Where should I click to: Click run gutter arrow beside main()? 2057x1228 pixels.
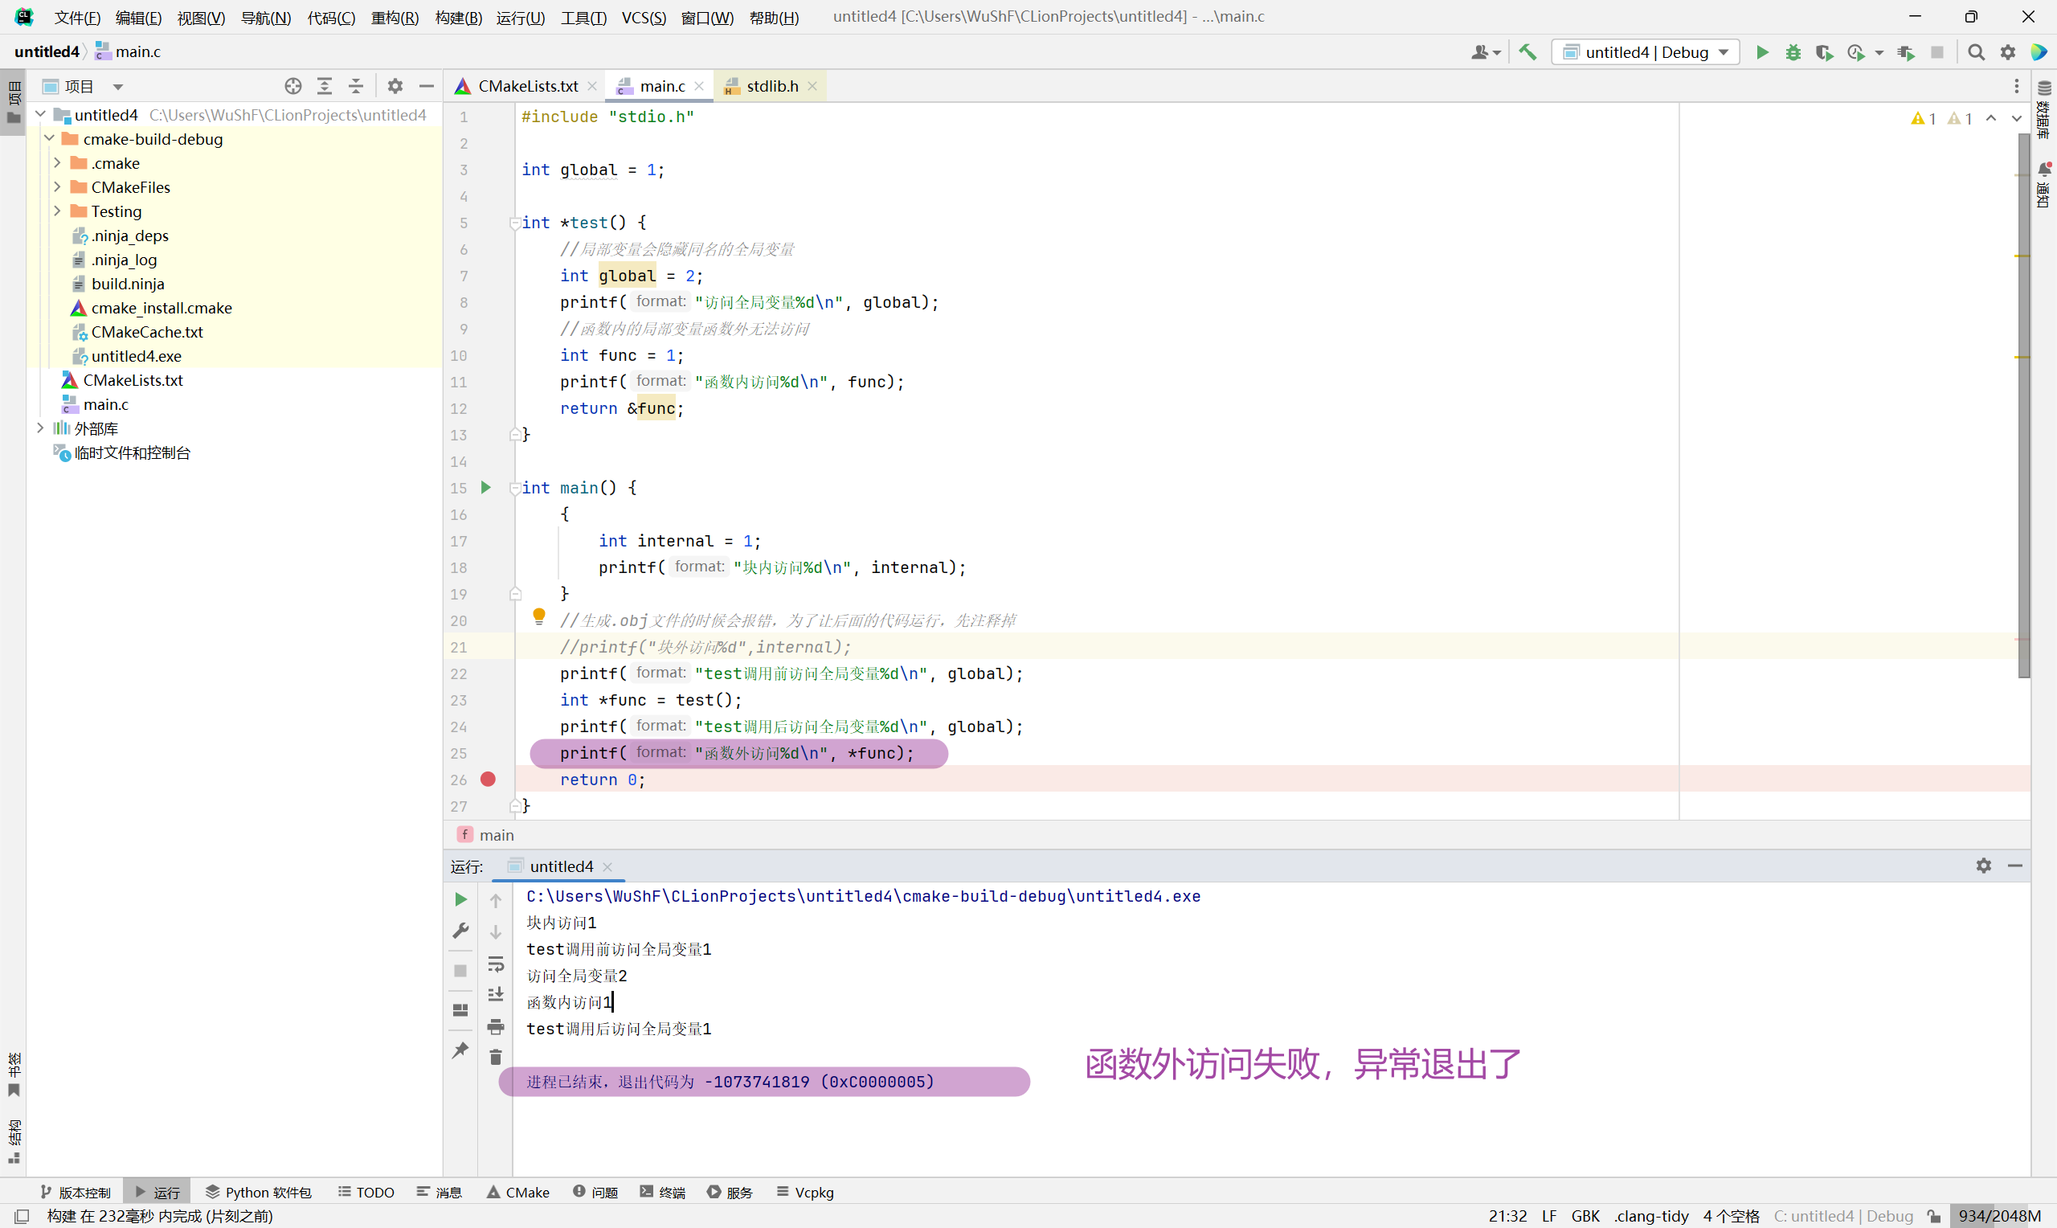pyautogui.click(x=486, y=487)
